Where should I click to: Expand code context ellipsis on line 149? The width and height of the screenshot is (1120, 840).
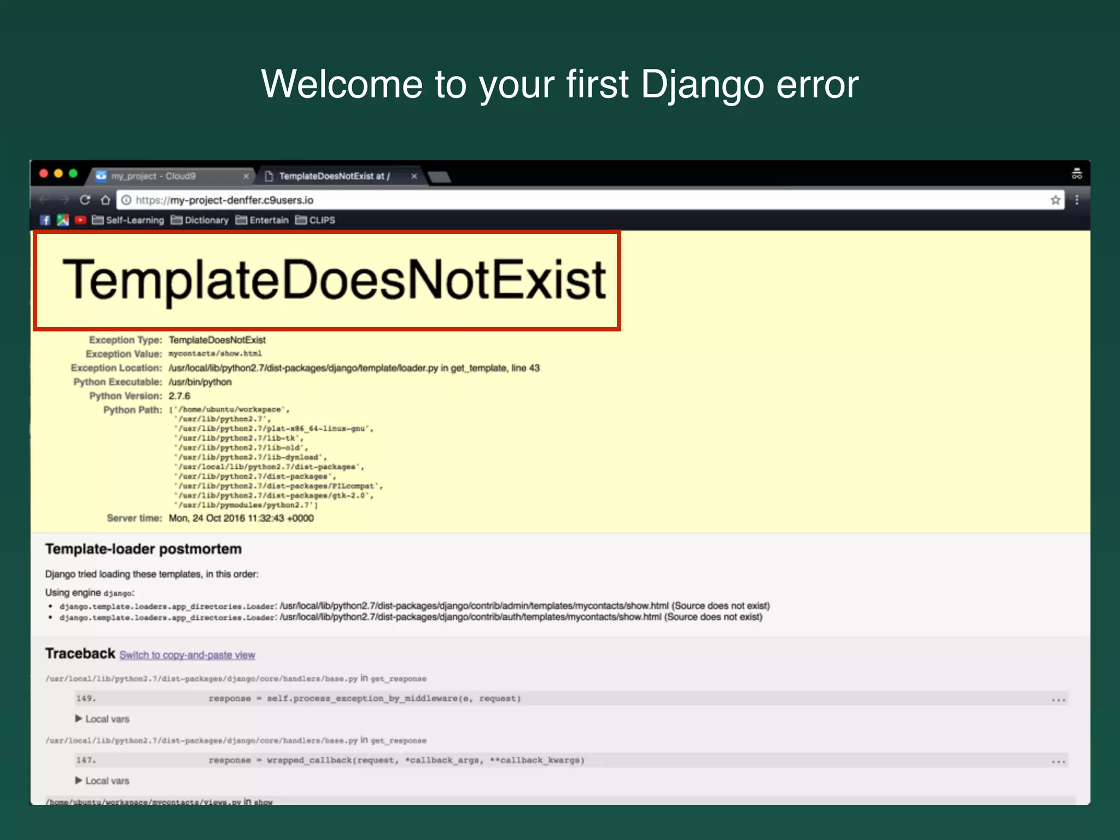1058,699
